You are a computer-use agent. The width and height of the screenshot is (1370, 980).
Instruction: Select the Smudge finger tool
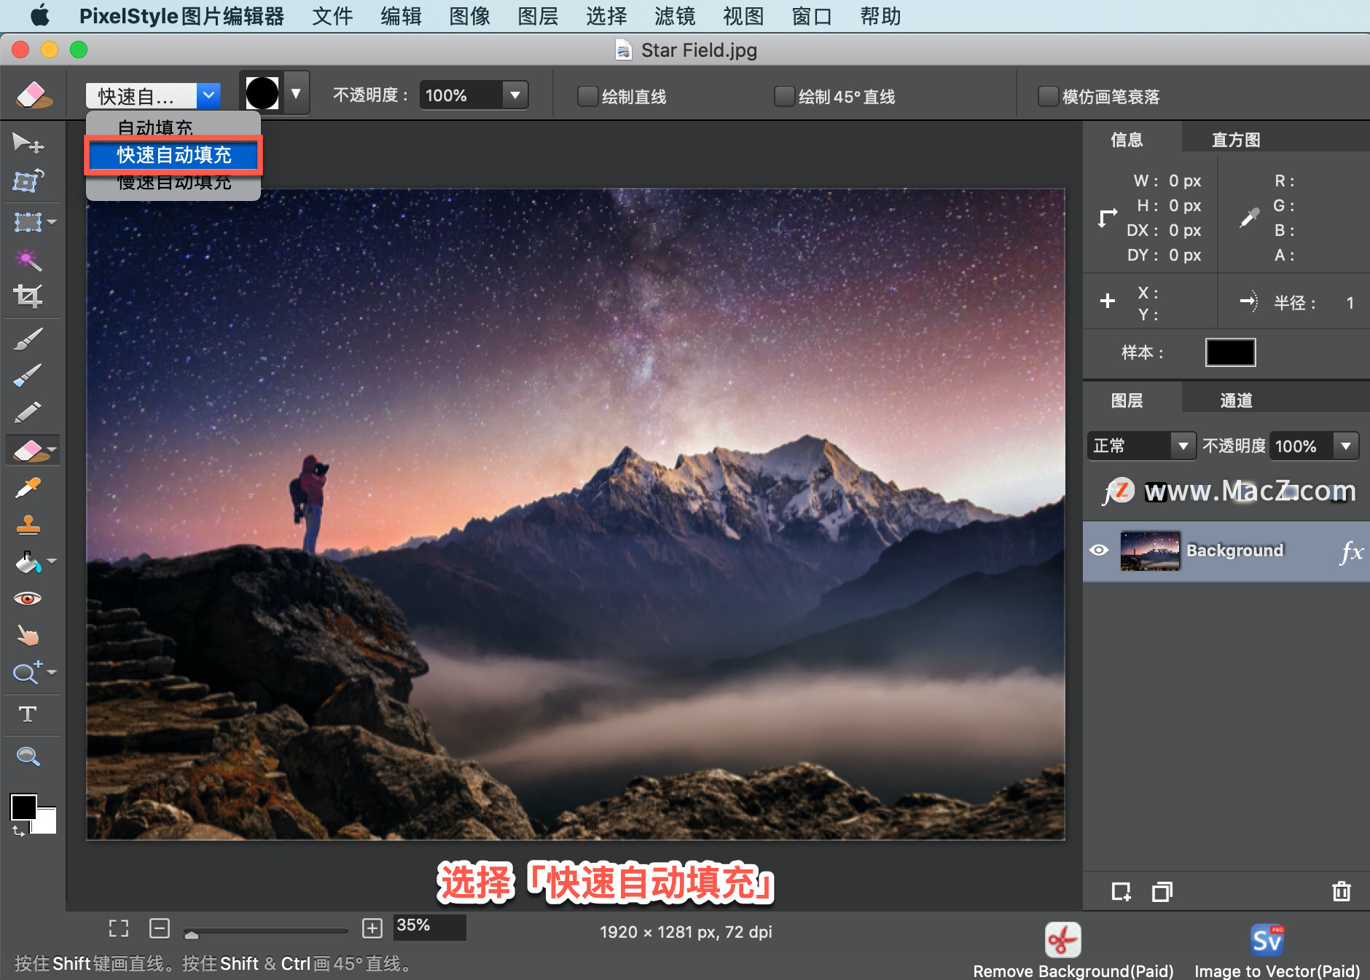click(x=28, y=636)
